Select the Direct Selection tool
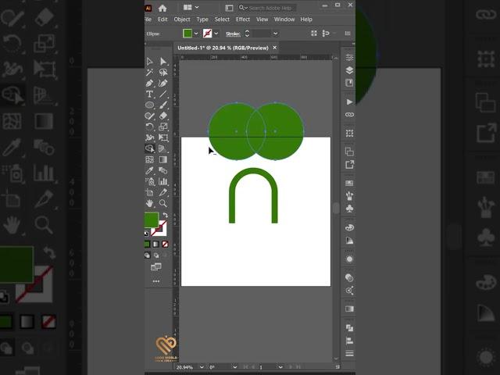The image size is (500, 375). [163, 61]
